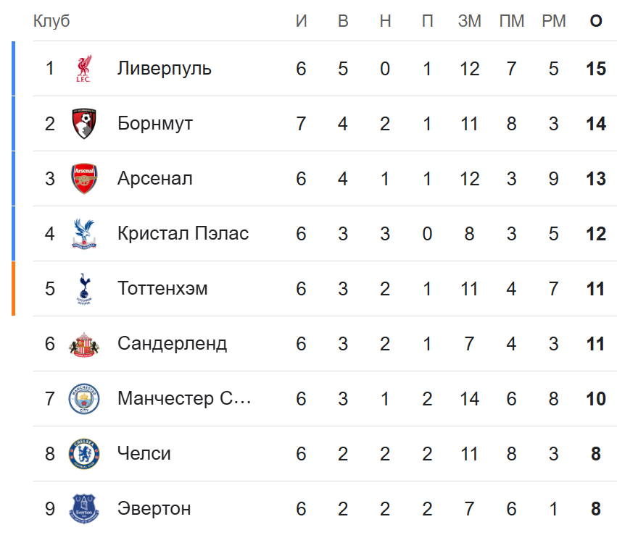The width and height of the screenshot is (617, 535).
Task: Select the Тоттенхэм team name
Action: [162, 289]
